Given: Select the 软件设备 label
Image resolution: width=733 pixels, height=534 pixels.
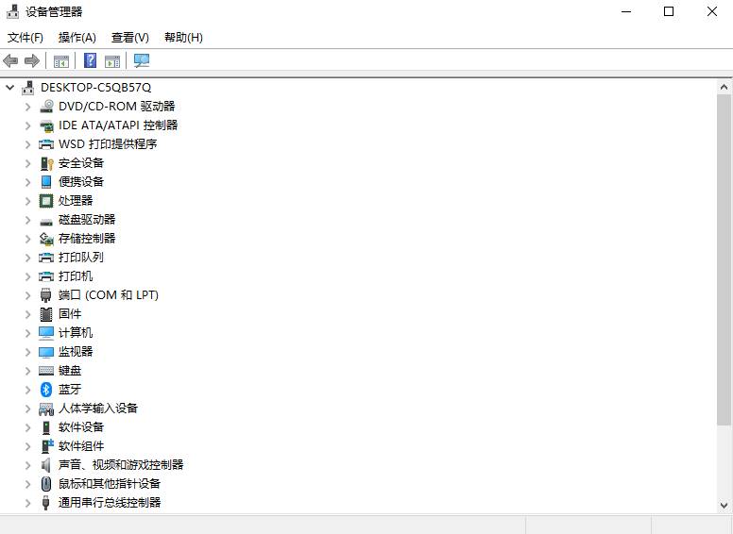Looking at the screenshot, I should coord(81,426).
